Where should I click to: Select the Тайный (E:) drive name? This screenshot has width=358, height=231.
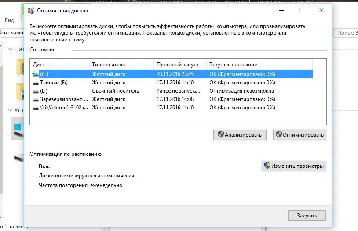54,83
